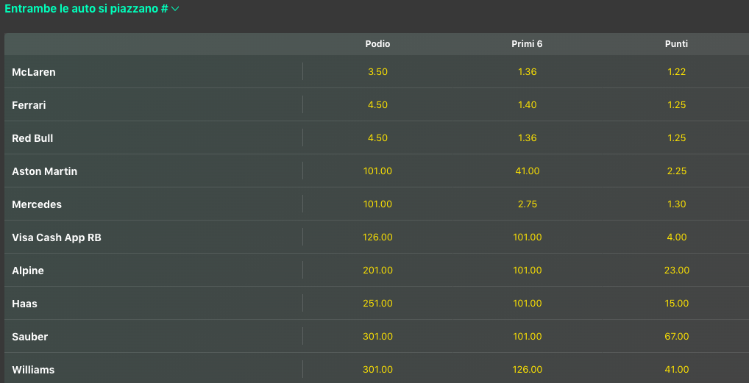749x383 pixels.
Task: Choose Ferrari Podio odds 4.50
Action: click(377, 105)
